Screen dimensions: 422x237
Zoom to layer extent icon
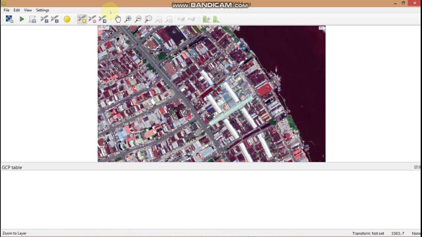148,19
